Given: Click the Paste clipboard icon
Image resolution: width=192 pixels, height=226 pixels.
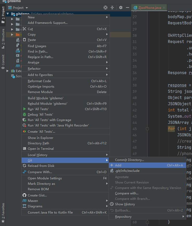Looking at the screenshot, I should coord(24,40).
